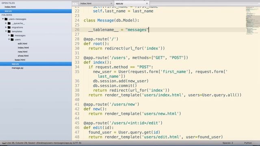Open edit.html in the sidebar
Screen dimensions: 260x146
pyautogui.click(x=22, y=43)
